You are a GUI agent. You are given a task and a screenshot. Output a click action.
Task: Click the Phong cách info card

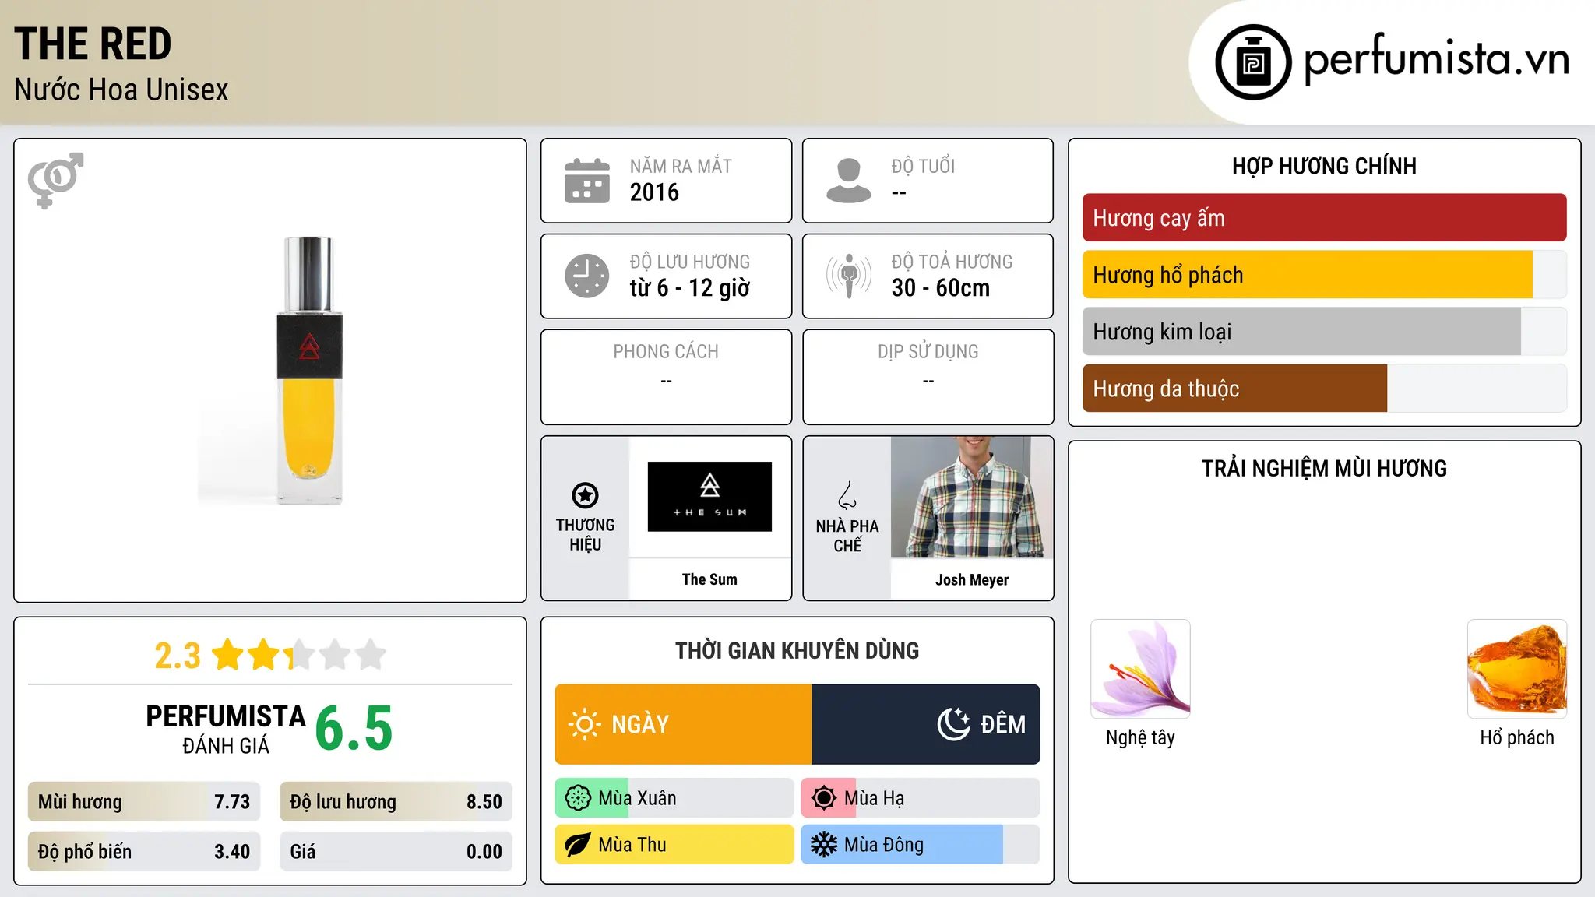(667, 377)
